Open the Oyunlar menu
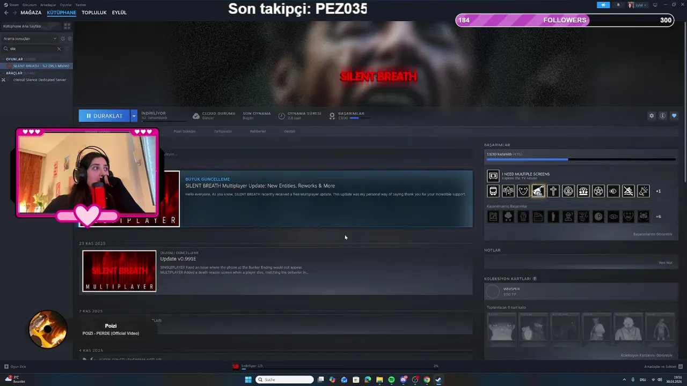Screen dimensions: 687x386 tap(65, 5)
